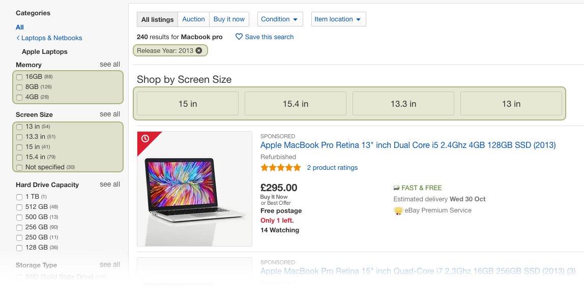Click the five-star rating icons
Image resolution: width=584 pixels, height=305 pixels.
pyautogui.click(x=280, y=168)
